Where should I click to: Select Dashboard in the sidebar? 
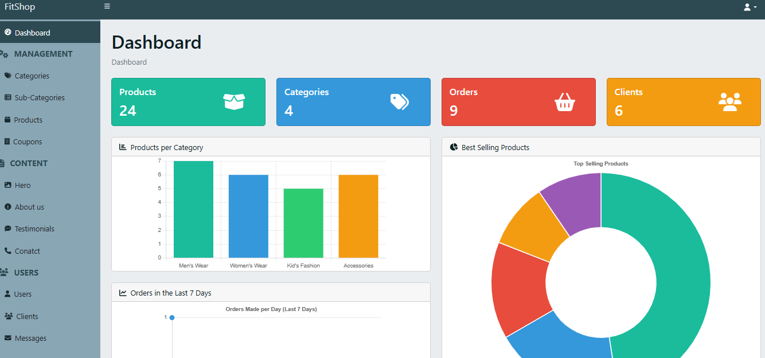coord(32,33)
